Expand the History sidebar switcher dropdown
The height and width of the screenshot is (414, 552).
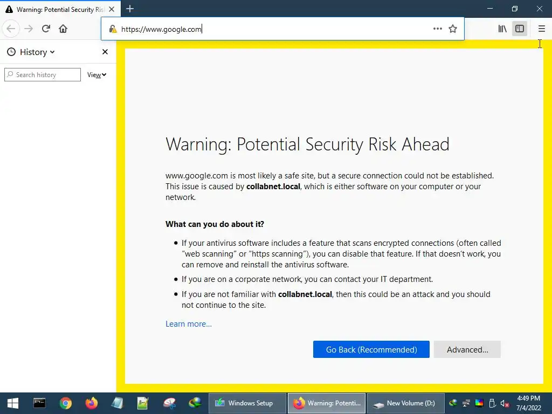pyautogui.click(x=37, y=52)
